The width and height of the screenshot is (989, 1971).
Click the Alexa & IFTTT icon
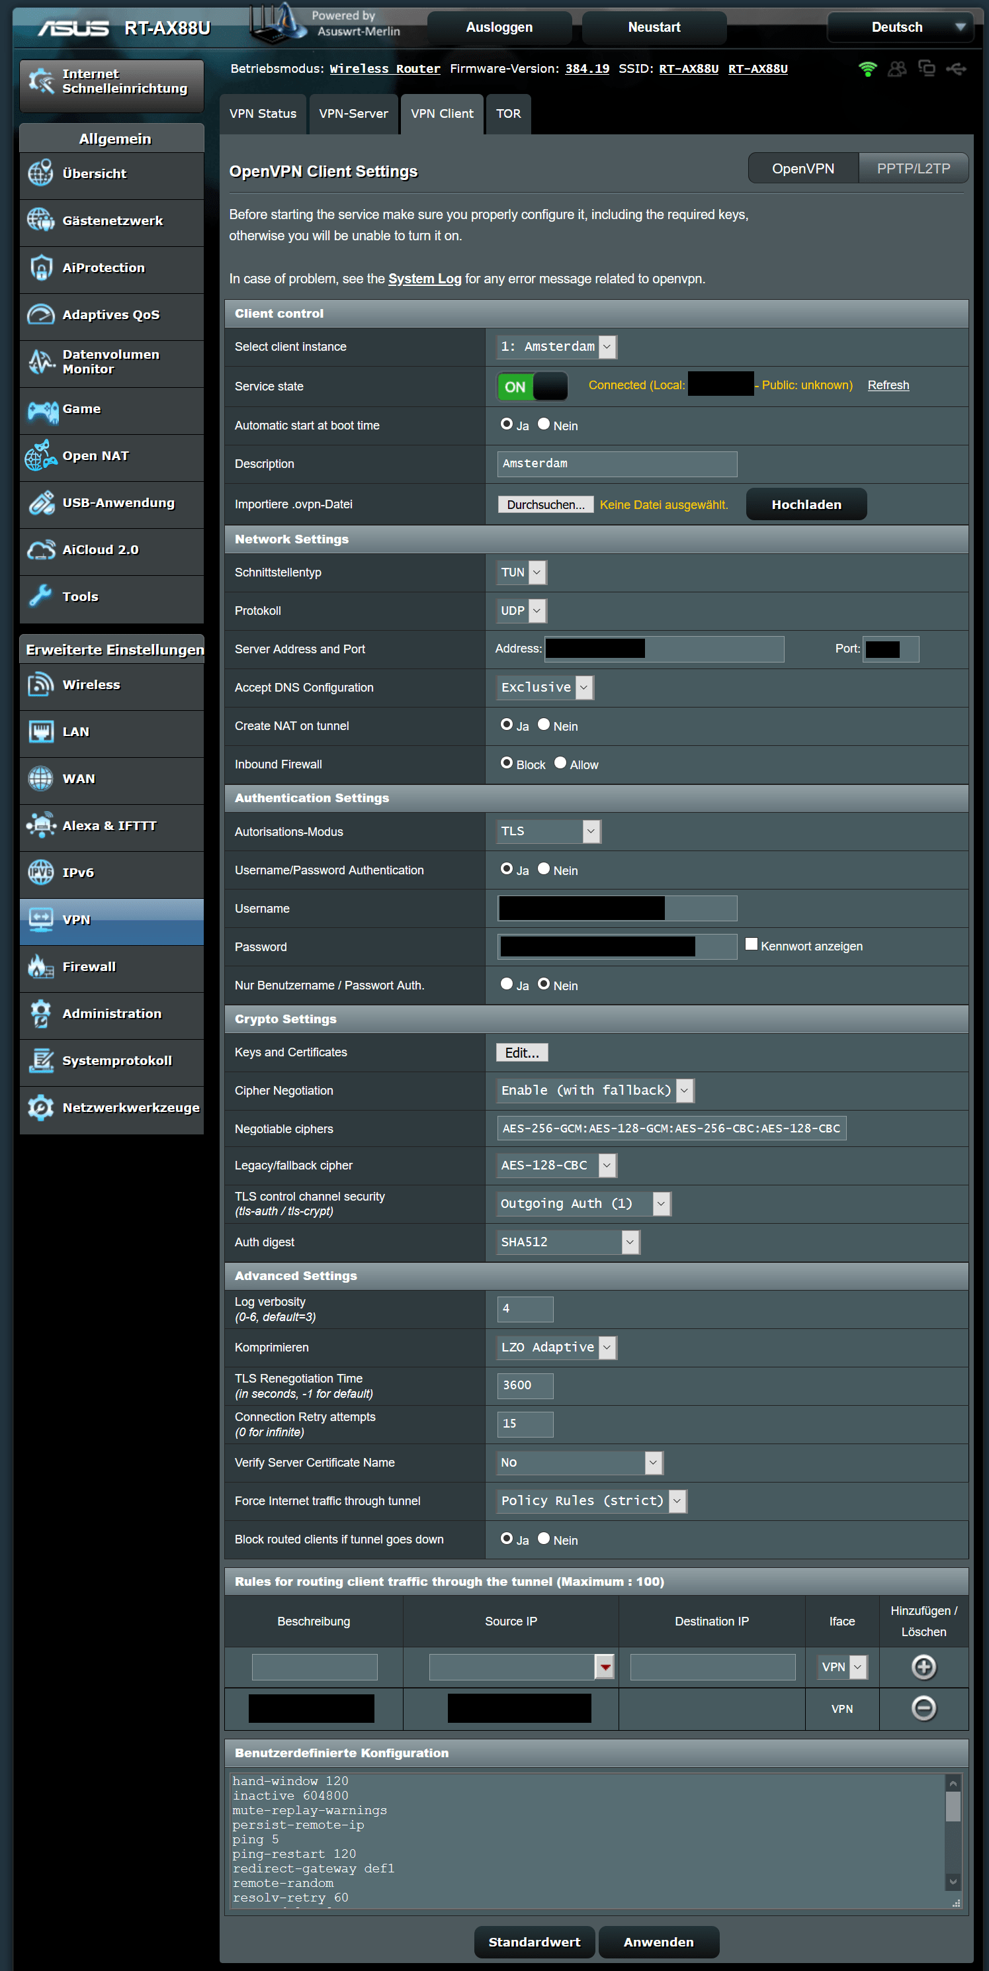coord(40,825)
